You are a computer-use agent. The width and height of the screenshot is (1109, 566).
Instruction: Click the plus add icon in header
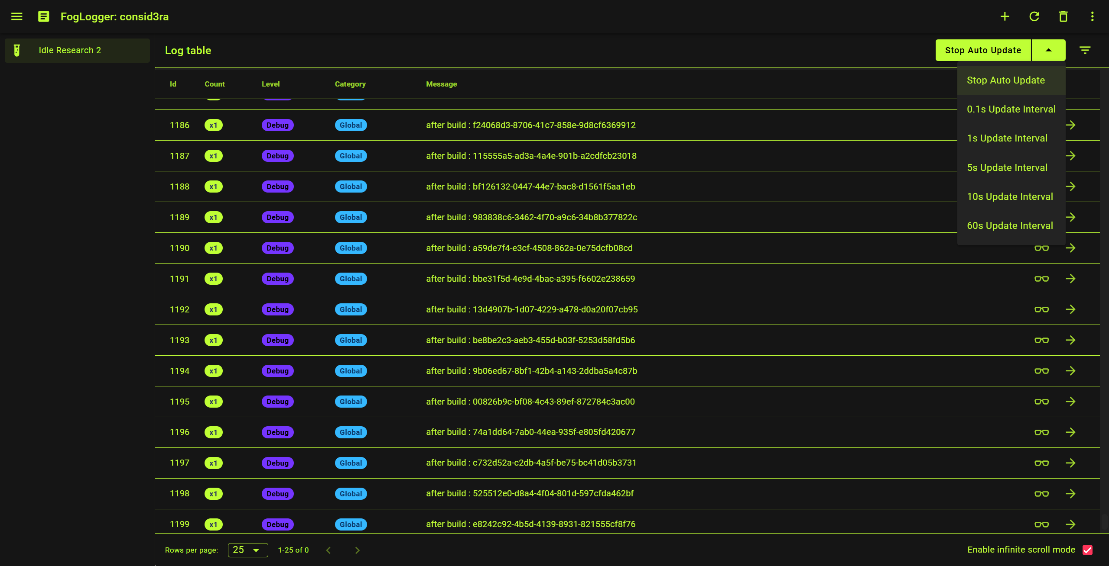(1005, 16)
